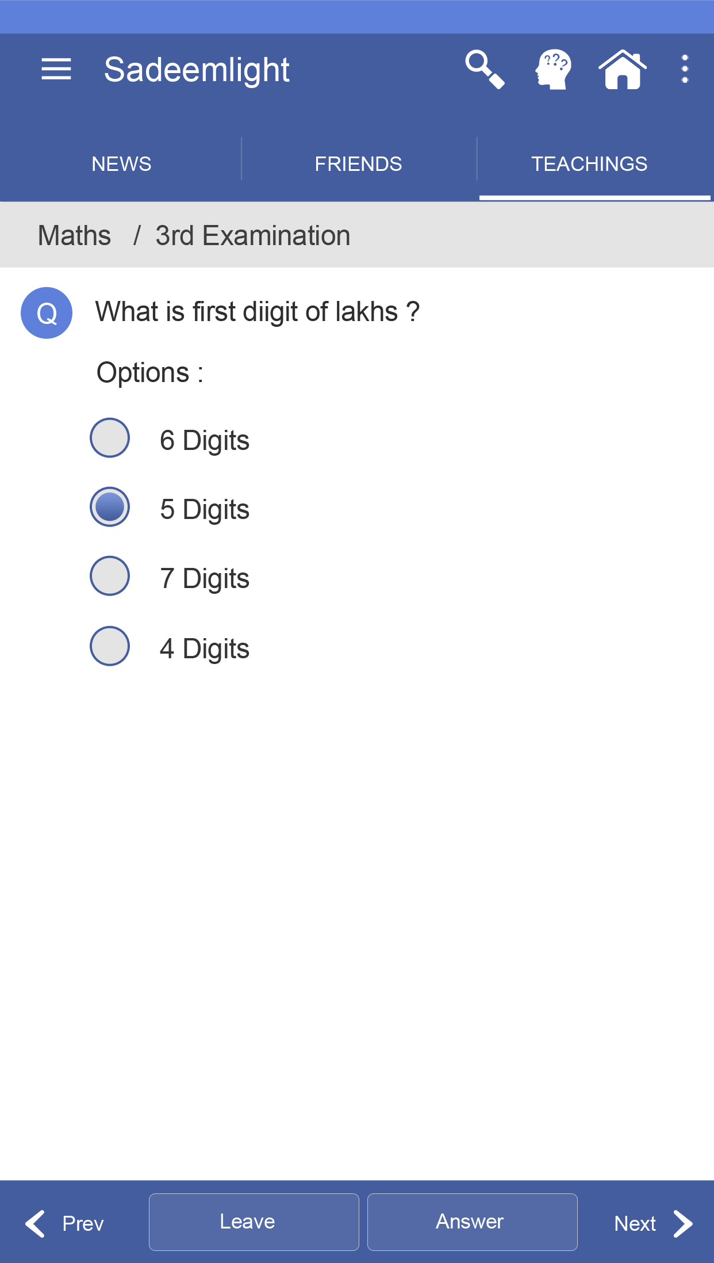
Task: Switch to the FRIENDS tab
Action: click(x=358, y=164)
